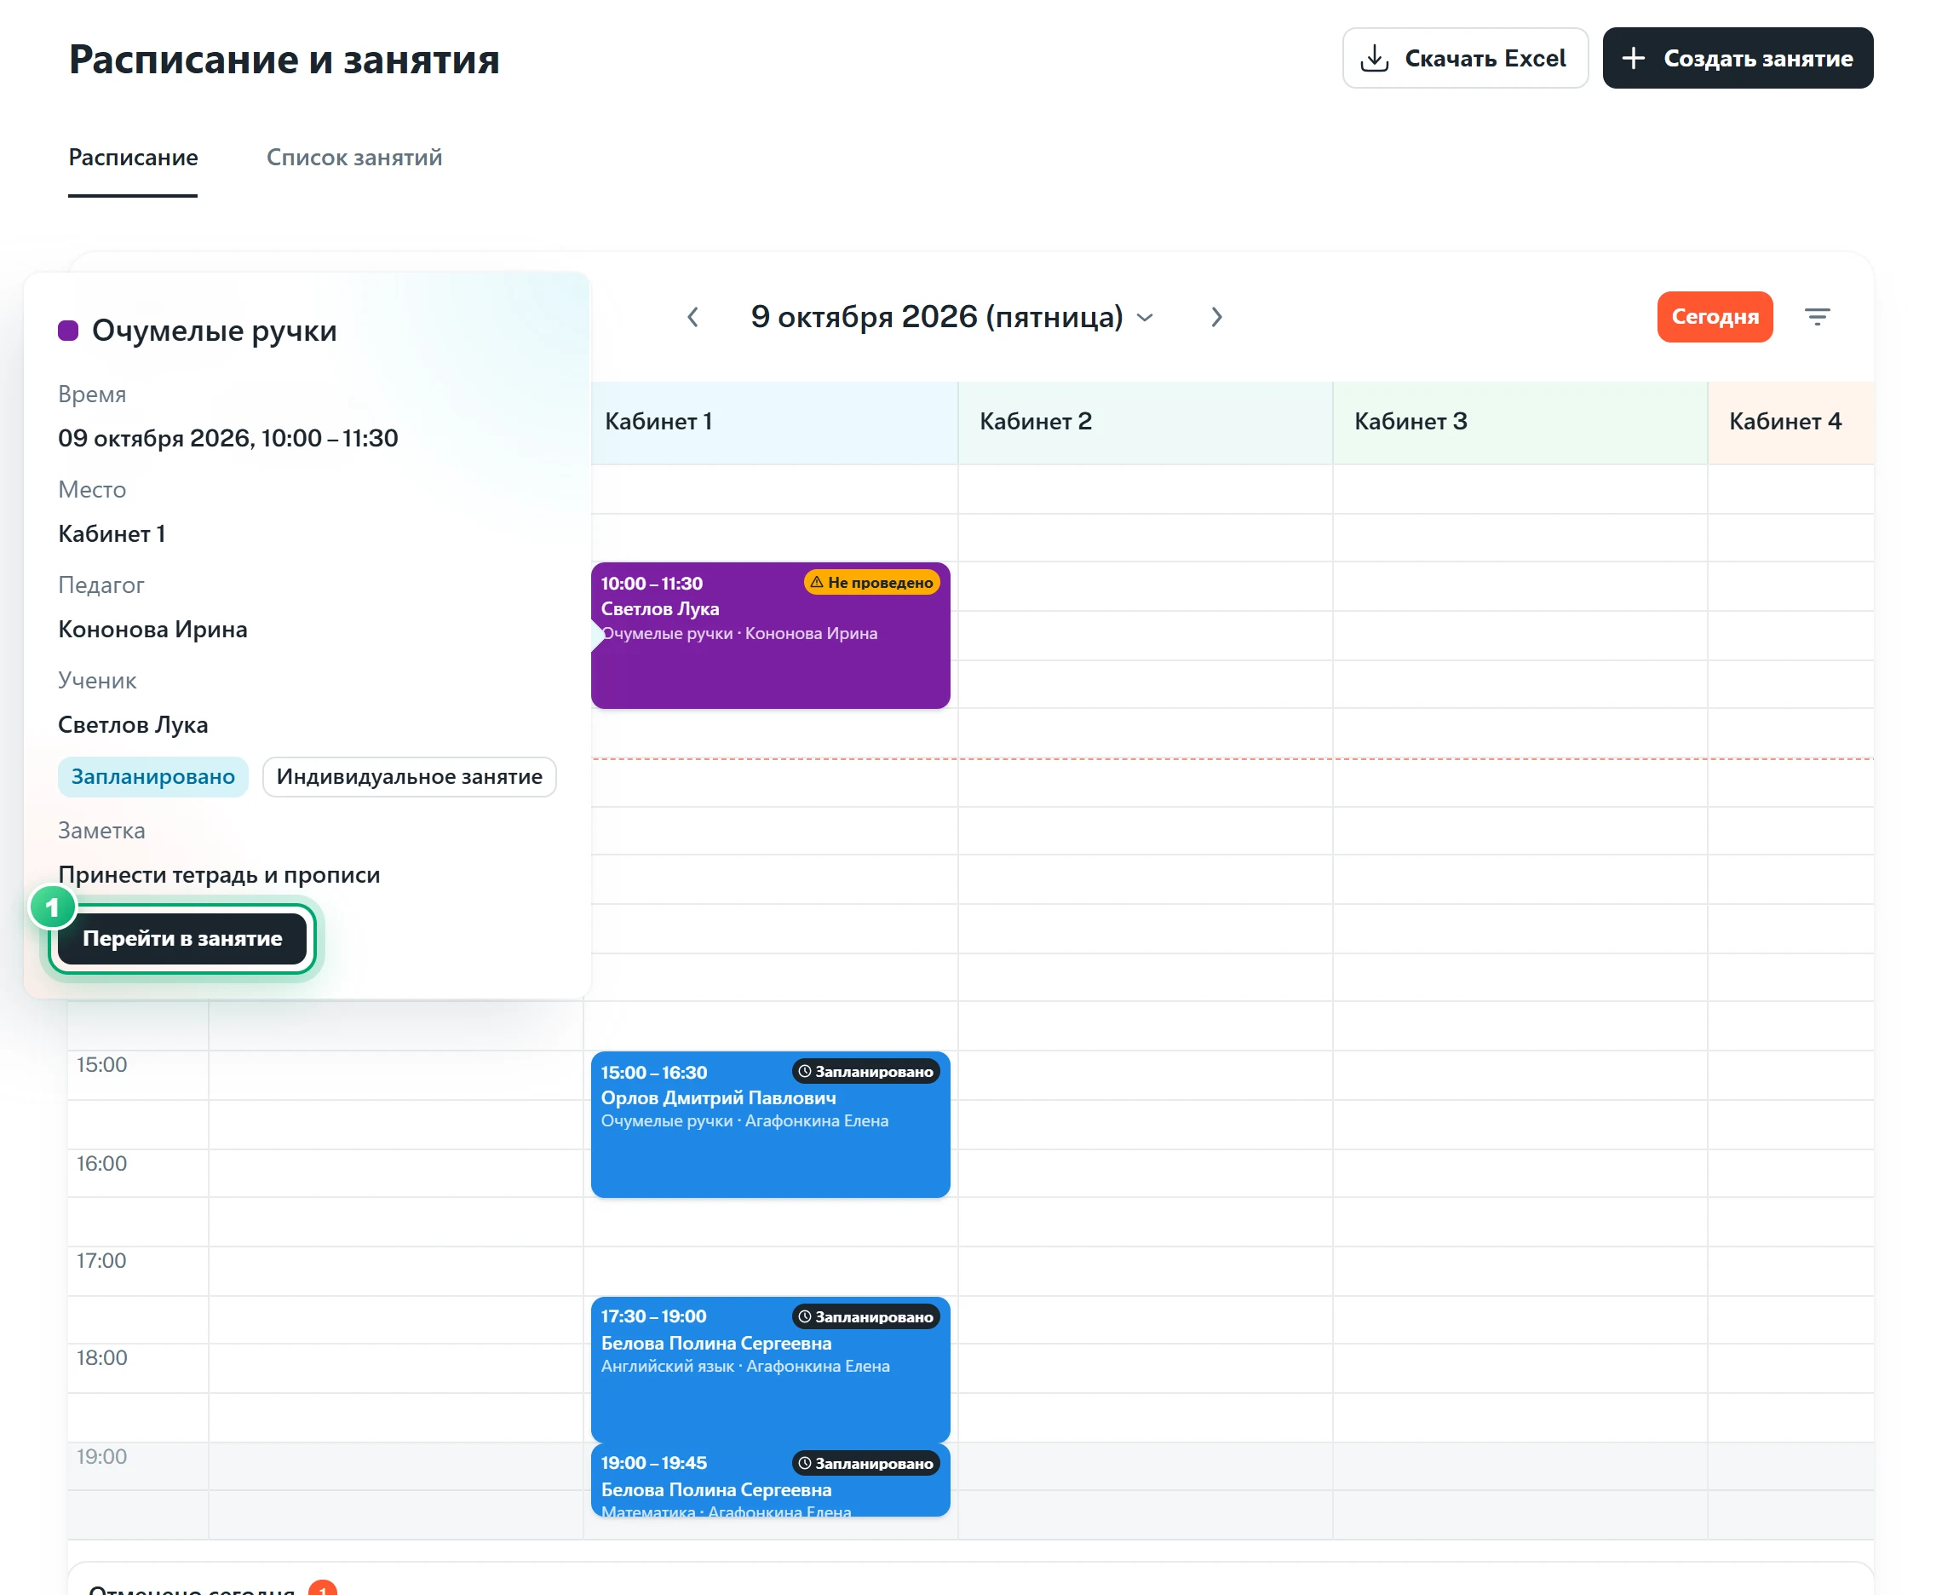The width and height of the screenshot is (1942, 1595).
Task: Click Запланировано badge on 19:00 lesson
Action: coord(865,1464)
